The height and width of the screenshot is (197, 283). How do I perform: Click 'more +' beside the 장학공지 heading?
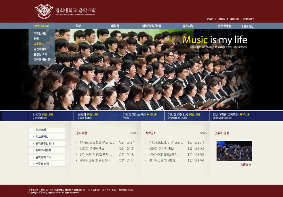(x=204, y=133)
